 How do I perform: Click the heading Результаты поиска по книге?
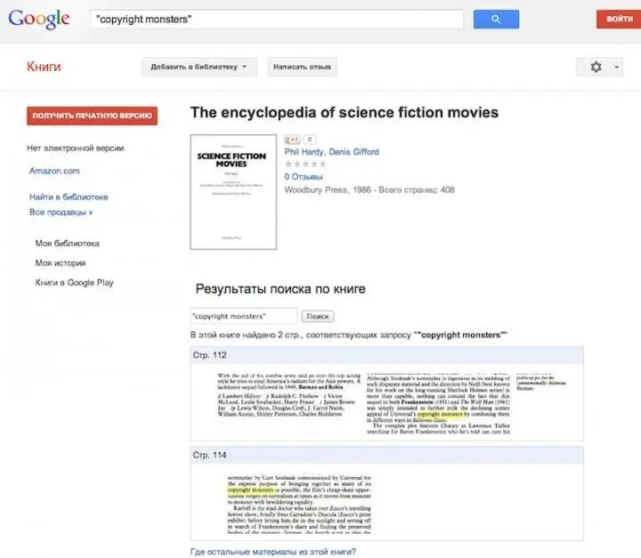(280, 289)
